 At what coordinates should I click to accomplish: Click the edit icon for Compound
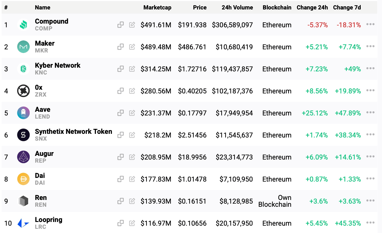132,25
